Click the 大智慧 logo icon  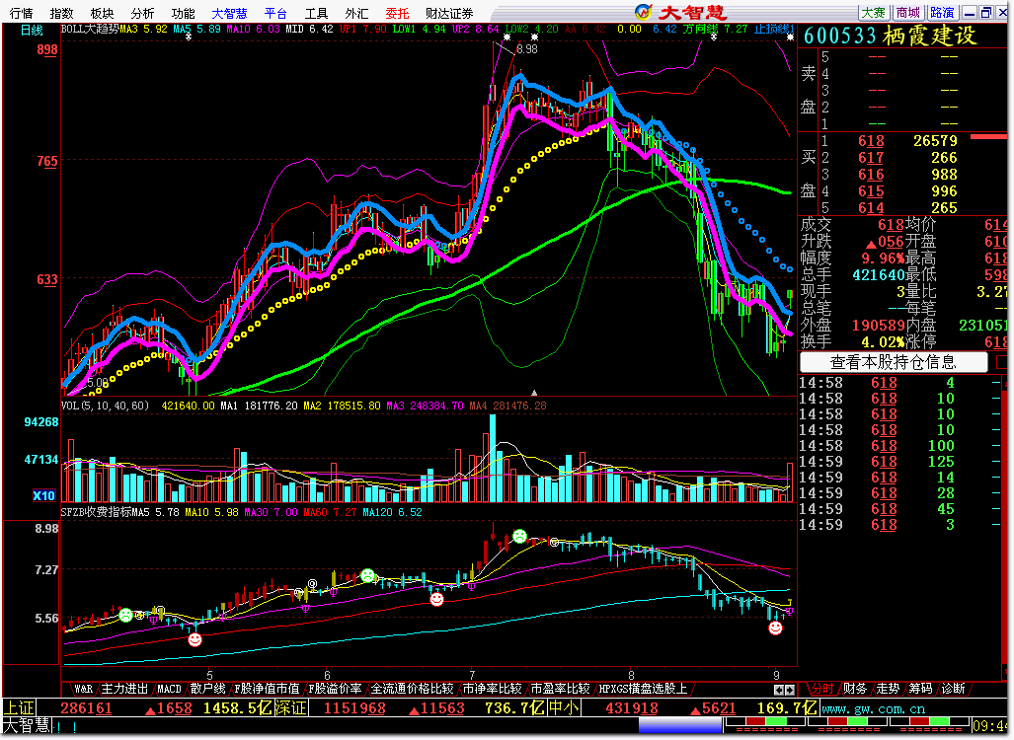click(x=644, y=12)
